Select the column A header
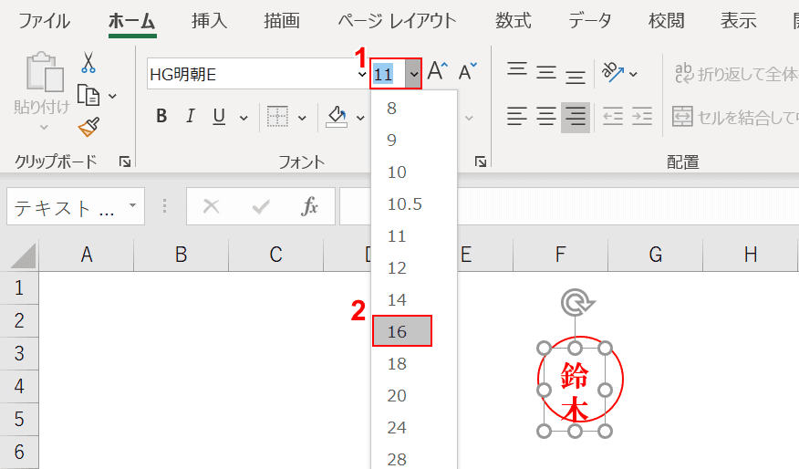 click(x=87, y=255)
